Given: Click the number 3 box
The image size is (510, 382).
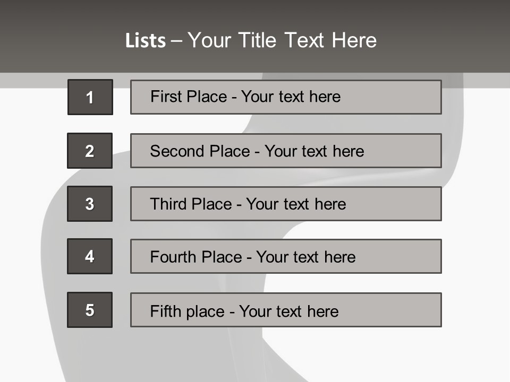Looking at the screenshot, I should (x=90, y=204).
